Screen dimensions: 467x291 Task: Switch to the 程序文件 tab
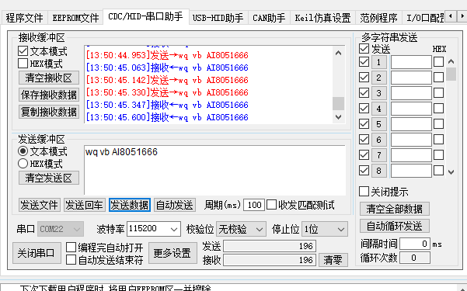coord(24,18)
